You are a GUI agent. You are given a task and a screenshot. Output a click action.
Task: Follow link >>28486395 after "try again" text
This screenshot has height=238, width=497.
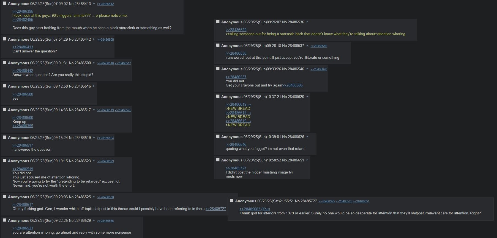click(x=292, y=85)
